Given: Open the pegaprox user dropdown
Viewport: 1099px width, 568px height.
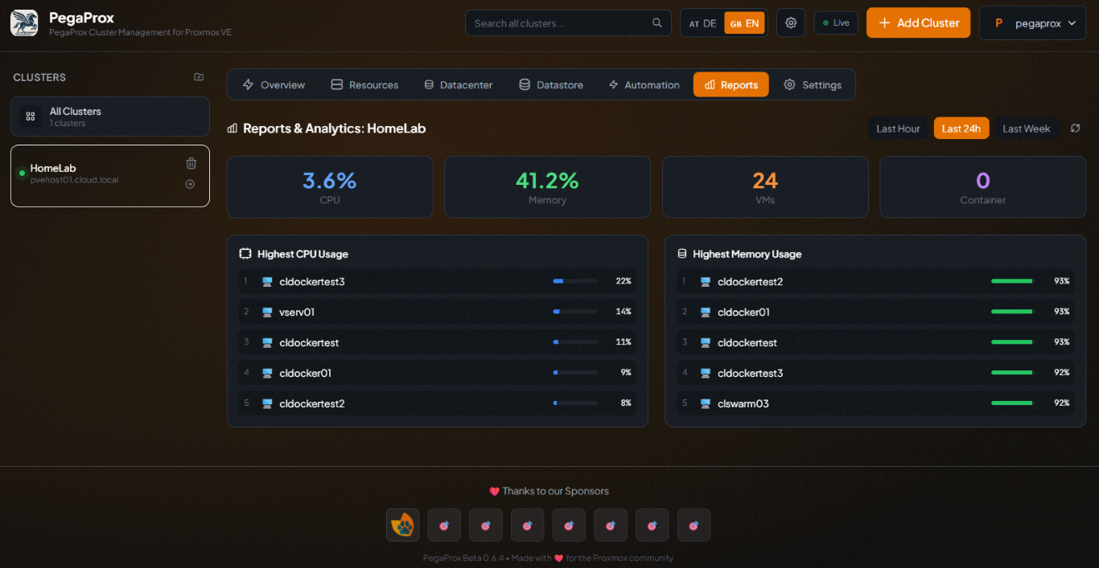Looking at the screenshot, I should click(1032, 23).
